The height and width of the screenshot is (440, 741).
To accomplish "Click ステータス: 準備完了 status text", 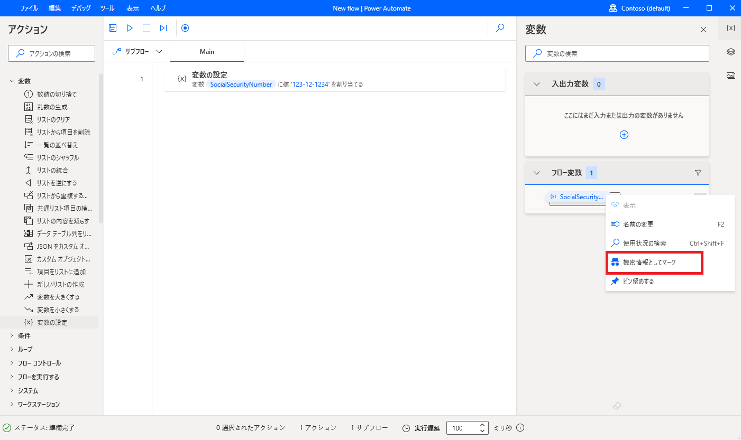I will pos(44,428).
